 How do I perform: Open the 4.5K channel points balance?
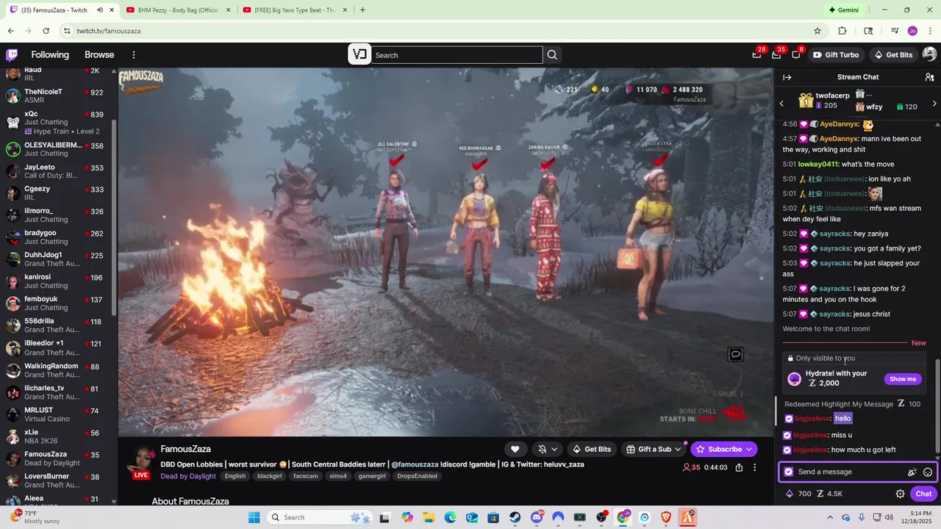[x=829, y=494]
